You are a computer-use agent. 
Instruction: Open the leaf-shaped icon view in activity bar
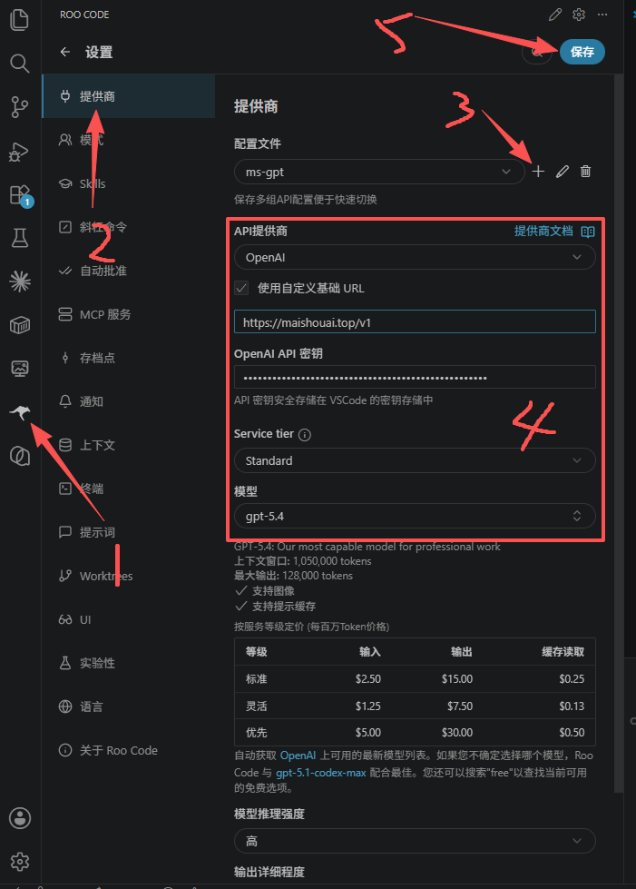tap(20, 456)
